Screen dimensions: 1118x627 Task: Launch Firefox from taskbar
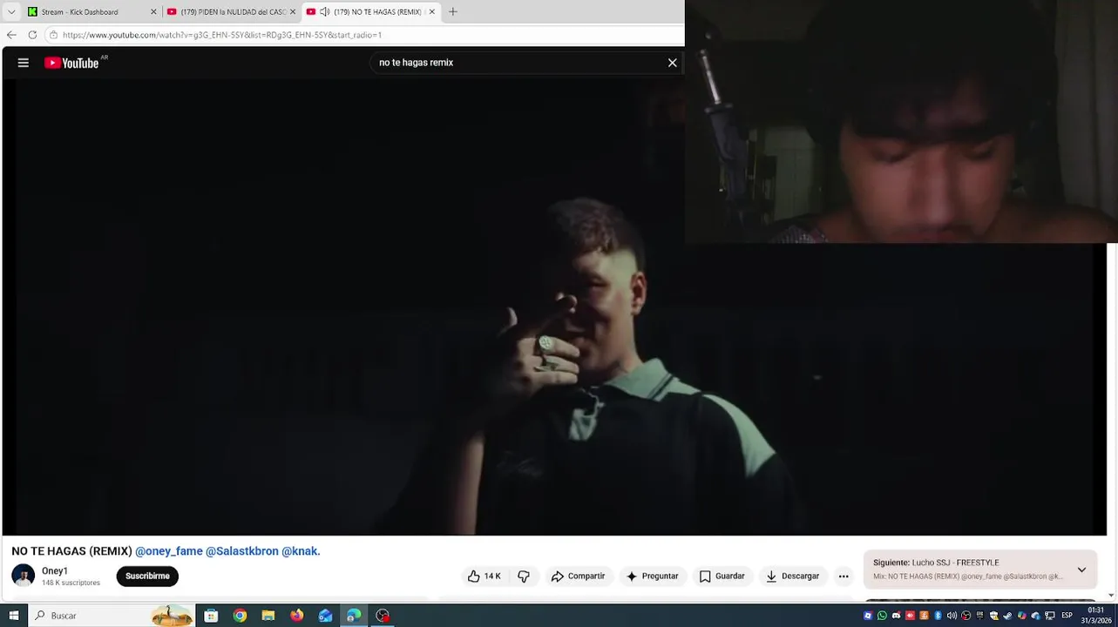(x=297, y=616)
